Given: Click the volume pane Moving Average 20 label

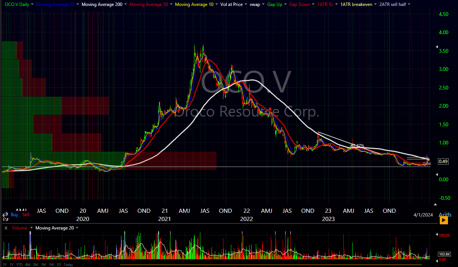Looking at the screenshot, I should point(54,228).
